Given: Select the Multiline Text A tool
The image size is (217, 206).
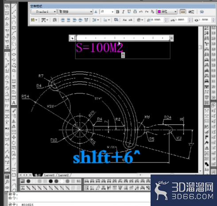Looking at the screenshot, I should pos(14,103).
